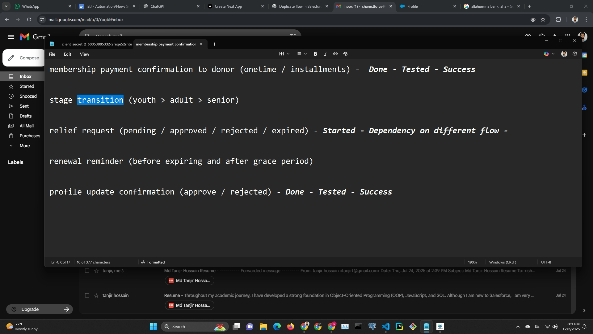Image resolution: width=593 pixels, height=334 pixels.
Task: Check the tanjir, me email checkbox
Action: (87, 271)
